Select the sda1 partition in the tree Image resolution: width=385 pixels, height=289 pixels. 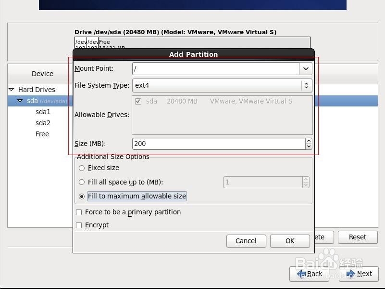pyautogui.click(x=42, y=112)
